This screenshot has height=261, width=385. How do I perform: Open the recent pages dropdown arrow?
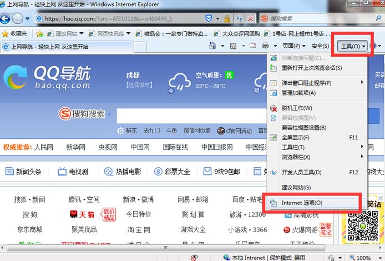click(x=27, y=19)
